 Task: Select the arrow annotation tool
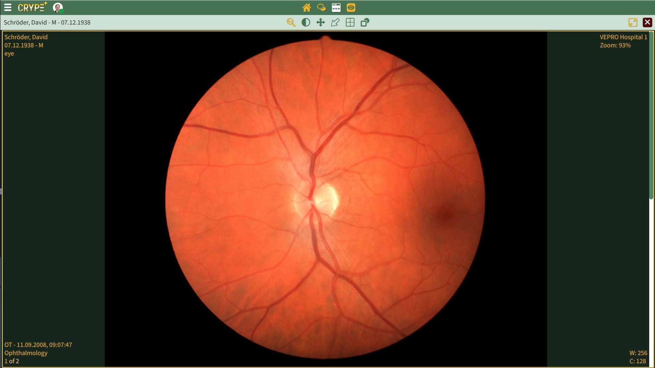pyautogui.click(x=335, y=22)
